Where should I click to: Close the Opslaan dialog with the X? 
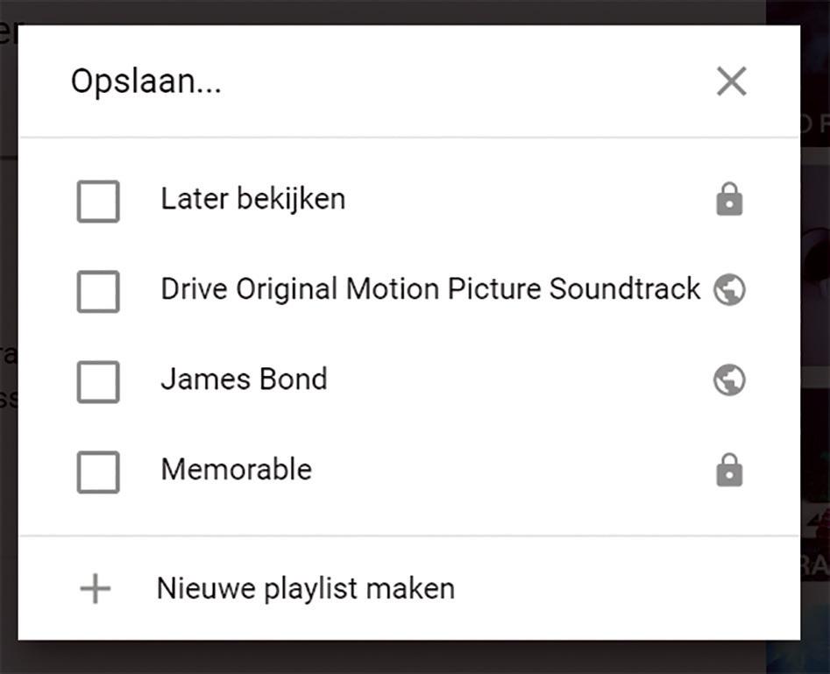click(732, 81)
